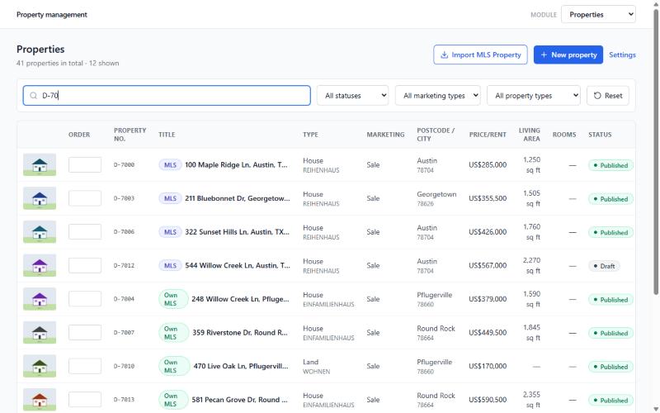
Task: Click price US$567,000
Action: tap(488, 265)
